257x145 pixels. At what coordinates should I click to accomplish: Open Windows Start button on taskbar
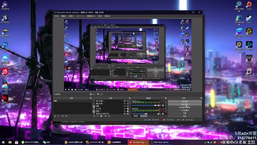[x=3, y=142]
